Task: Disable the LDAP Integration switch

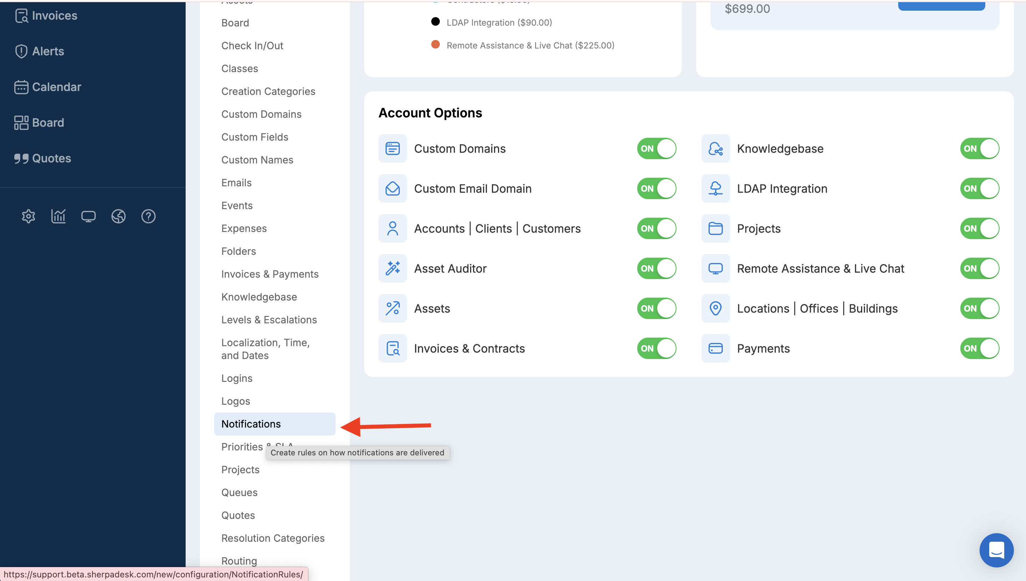Action: [x=979, y=189]
